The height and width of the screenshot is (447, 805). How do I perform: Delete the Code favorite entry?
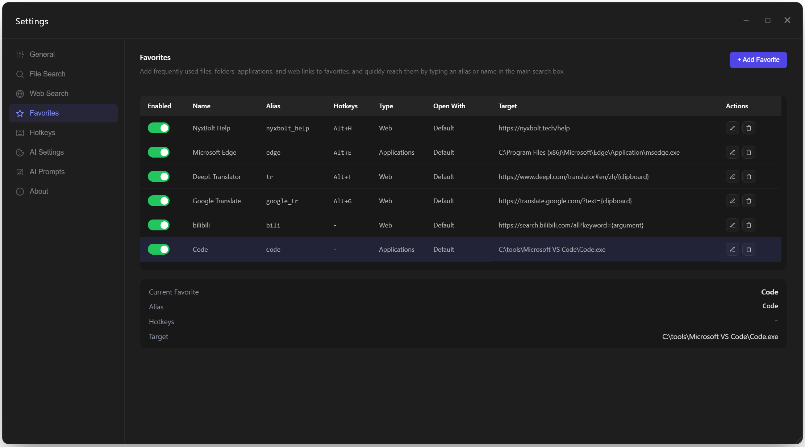(x=749, y=250)
